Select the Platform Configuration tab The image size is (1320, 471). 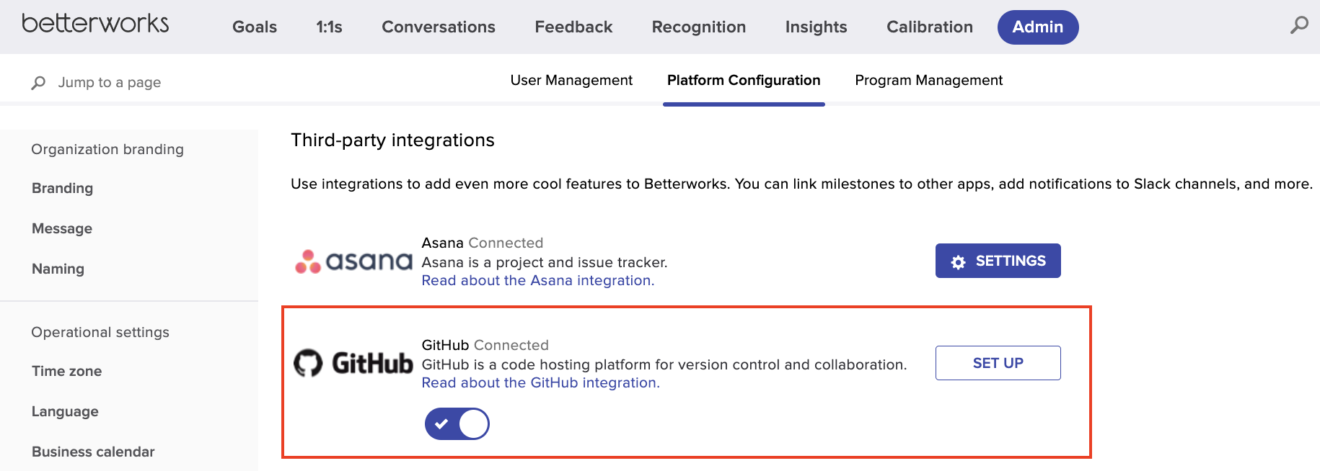coord(744,80)
